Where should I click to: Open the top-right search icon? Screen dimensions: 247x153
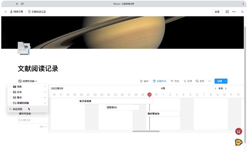(x=242, y=11)
